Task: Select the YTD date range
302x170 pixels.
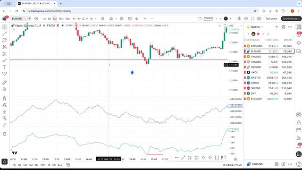Action: pyautogui.click(x=43, y=165)
